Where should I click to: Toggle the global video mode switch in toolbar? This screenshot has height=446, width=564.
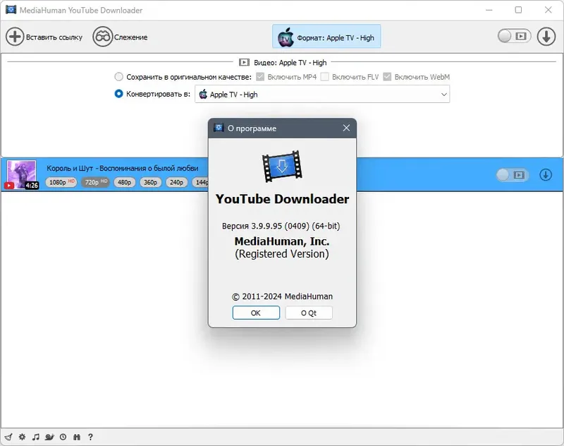click(515, 36)
